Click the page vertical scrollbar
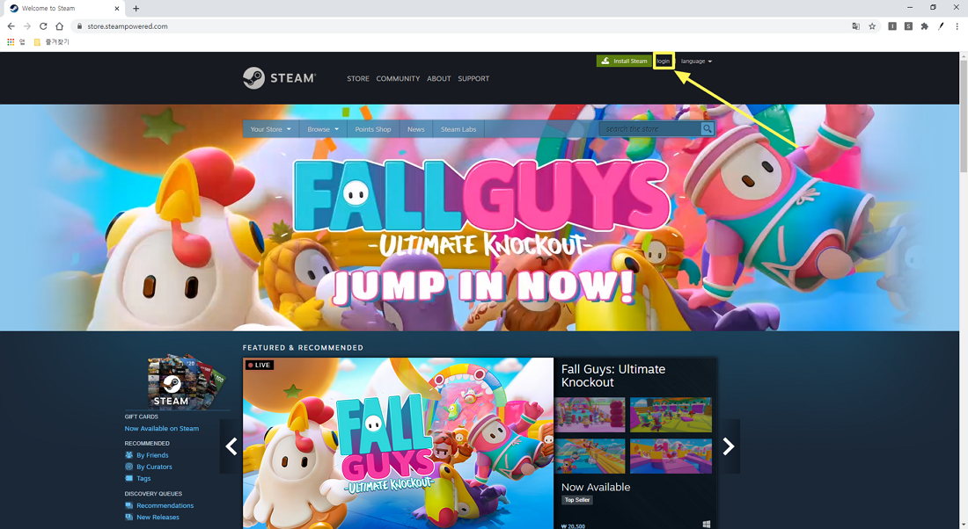Image resolution: width=968 pixels, height=529 pixels. pyautogui.click(x=963, y=117)
